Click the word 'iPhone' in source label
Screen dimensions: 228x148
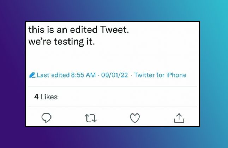pos(177,75)
